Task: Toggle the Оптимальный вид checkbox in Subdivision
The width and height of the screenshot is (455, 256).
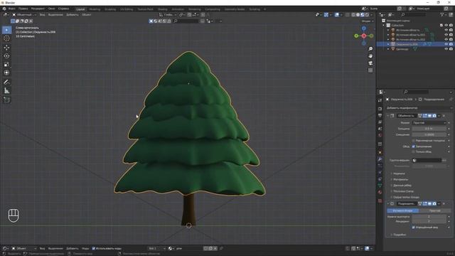Action: pos(414,228)
